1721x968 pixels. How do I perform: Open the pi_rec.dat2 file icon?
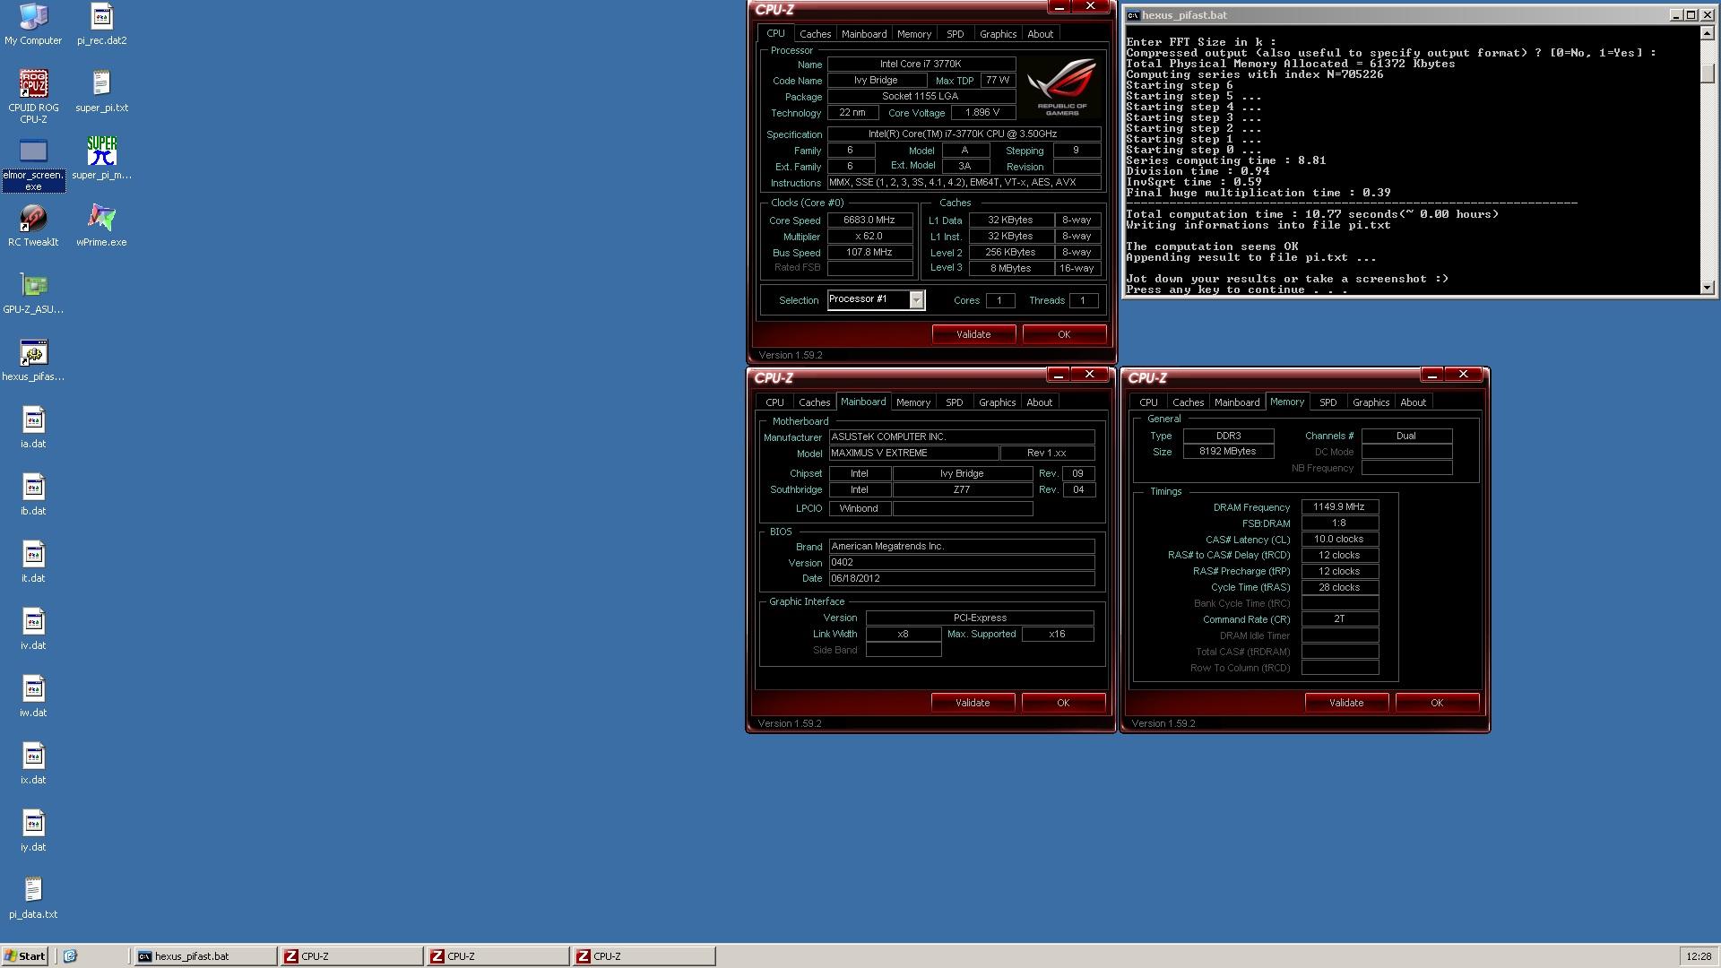(101, 24)
